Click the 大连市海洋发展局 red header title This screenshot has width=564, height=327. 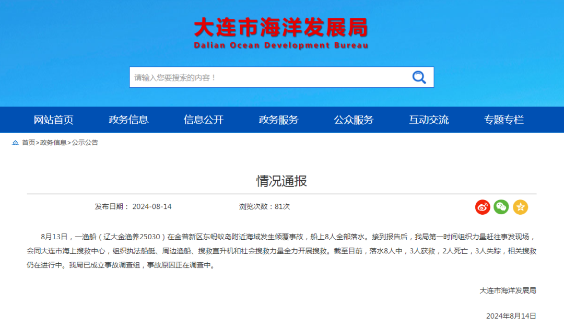pos(281,27)
